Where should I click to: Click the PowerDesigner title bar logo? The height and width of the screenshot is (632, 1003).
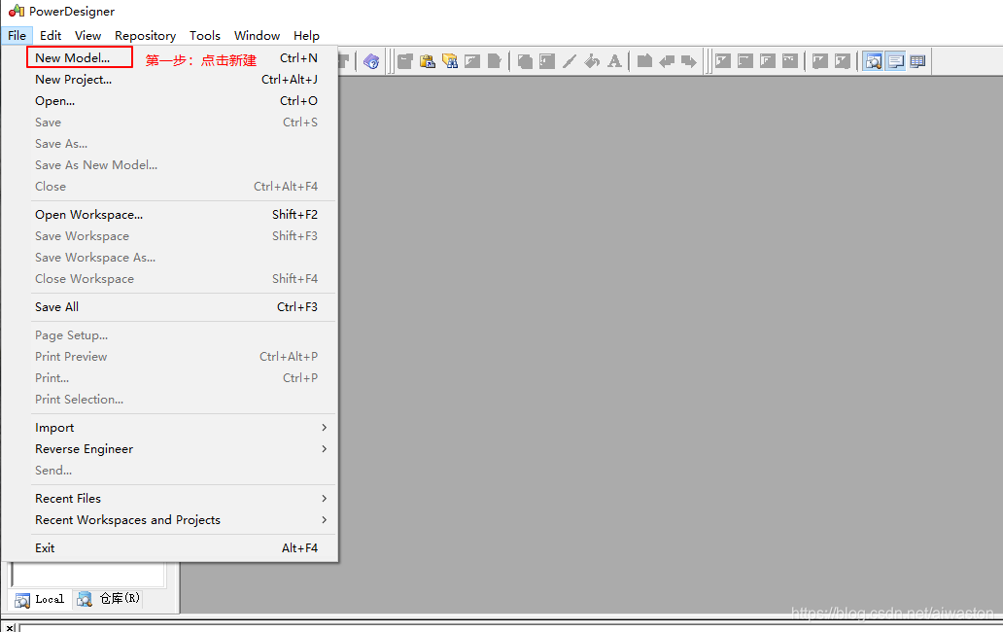[x=16, y=11]
